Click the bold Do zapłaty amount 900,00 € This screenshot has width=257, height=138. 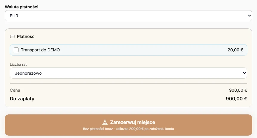coord(236,99)
